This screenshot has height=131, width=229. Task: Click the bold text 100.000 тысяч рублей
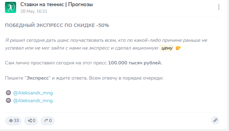[135, 63]
